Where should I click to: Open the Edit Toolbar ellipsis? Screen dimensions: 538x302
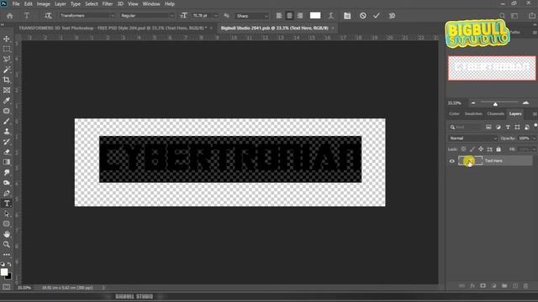click(7, 255)
